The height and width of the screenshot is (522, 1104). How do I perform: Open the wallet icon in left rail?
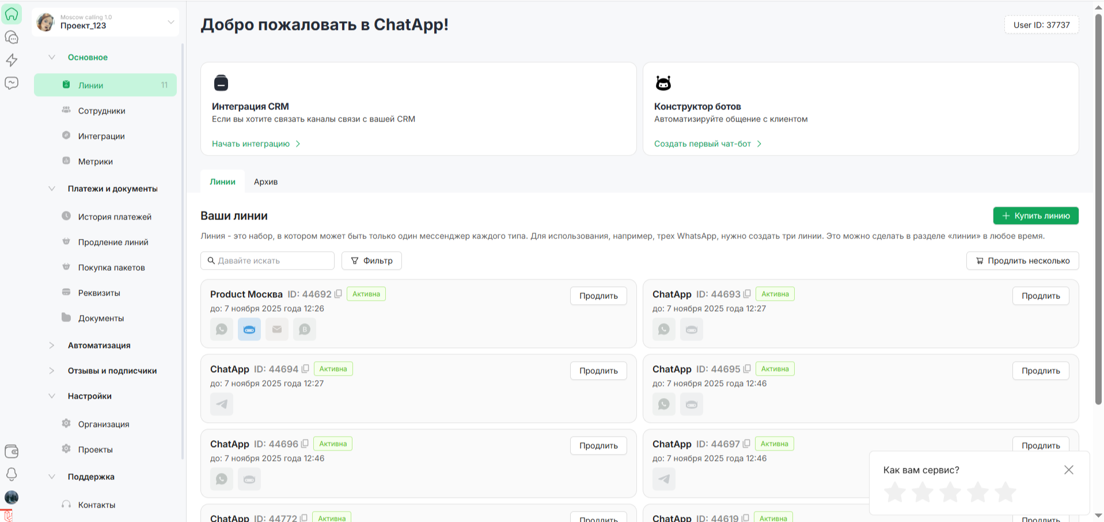12,451
